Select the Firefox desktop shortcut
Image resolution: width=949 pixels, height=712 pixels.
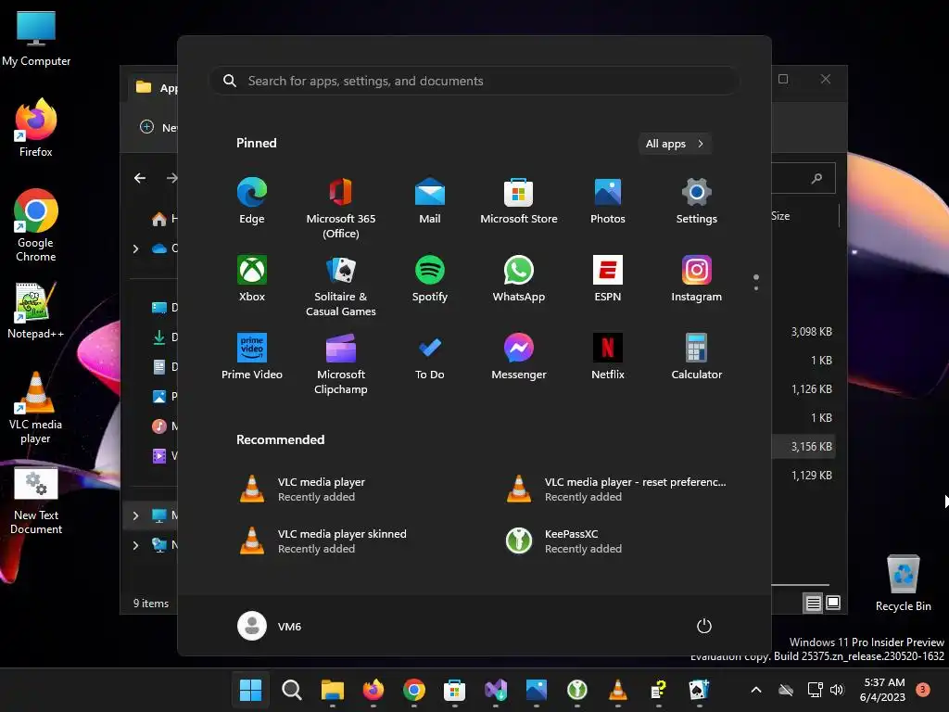[x=36, y=128]
